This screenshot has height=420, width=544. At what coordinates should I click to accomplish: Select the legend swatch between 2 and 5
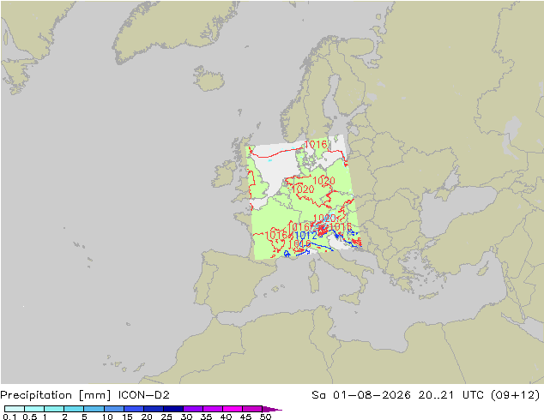tap(74, 409)
